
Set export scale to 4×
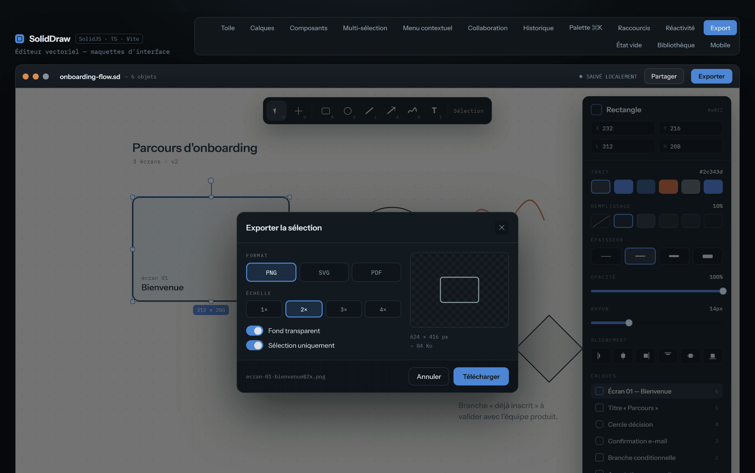[383, 309]
